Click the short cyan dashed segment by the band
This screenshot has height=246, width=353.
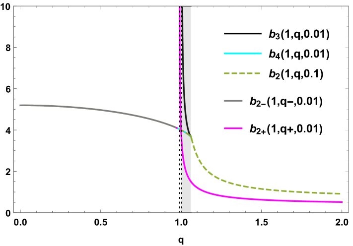pyautogui.click(x=185, y=131)
